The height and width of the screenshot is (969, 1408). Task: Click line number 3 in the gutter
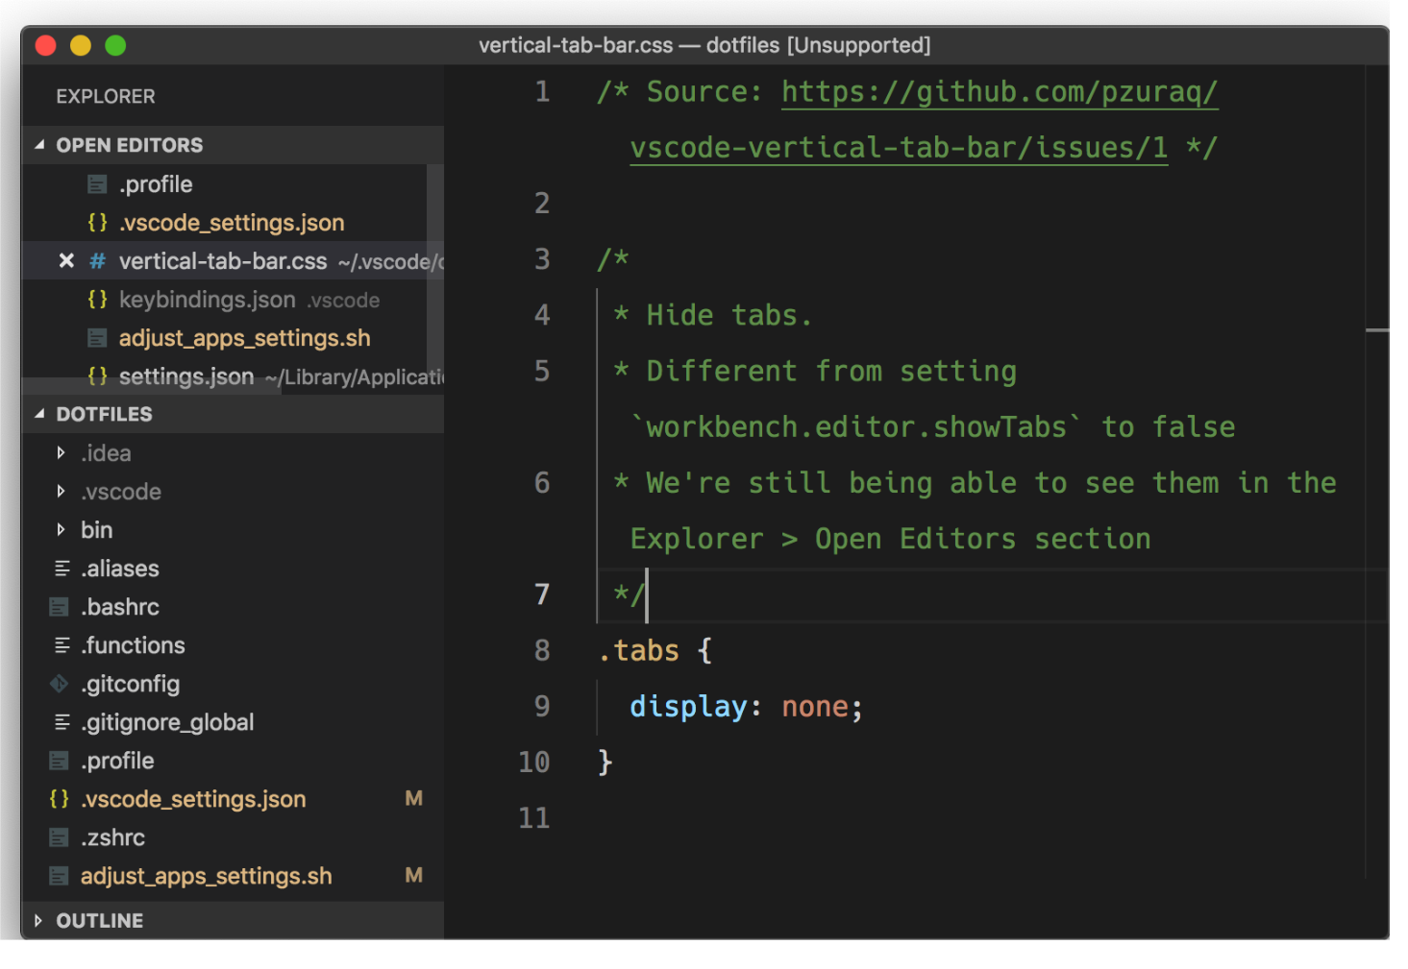coord(542,259)
